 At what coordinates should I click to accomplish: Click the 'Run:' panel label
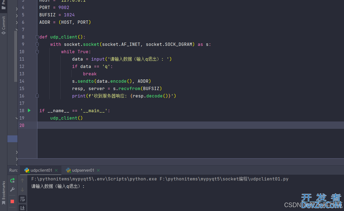13,170
